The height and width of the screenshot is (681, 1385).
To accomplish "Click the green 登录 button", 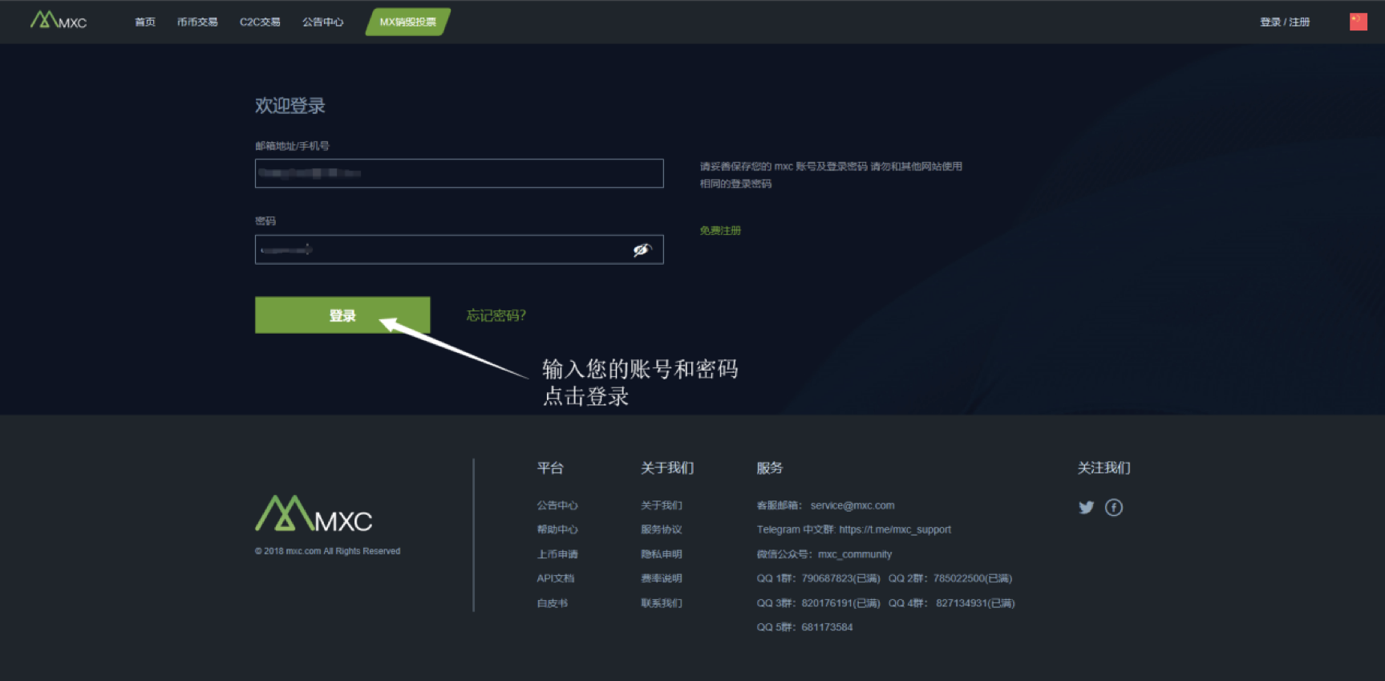I will [342, 315].
